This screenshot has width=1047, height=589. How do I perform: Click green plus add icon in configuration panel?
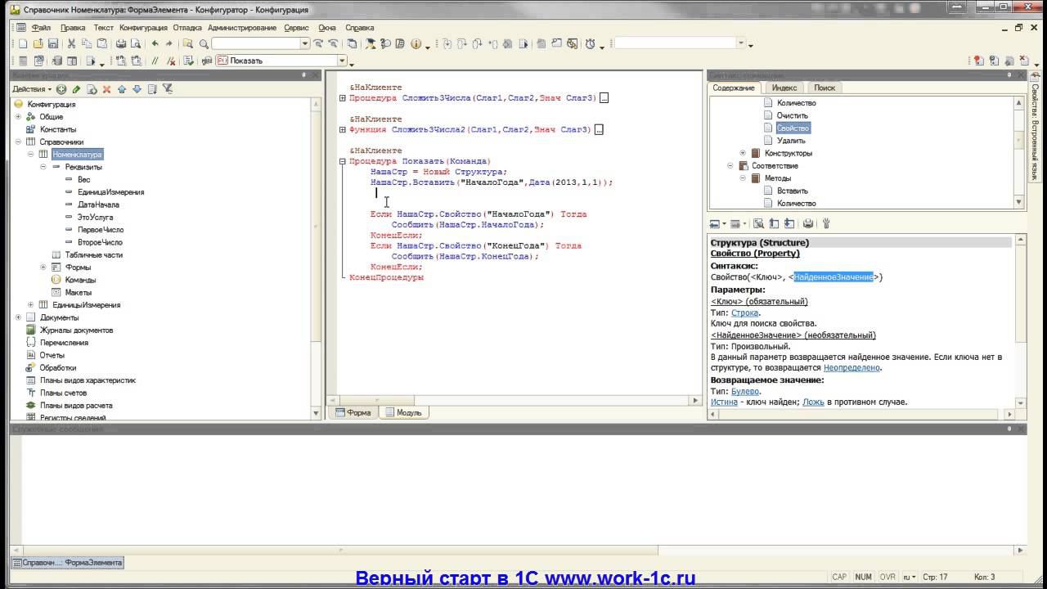[61, 89]
